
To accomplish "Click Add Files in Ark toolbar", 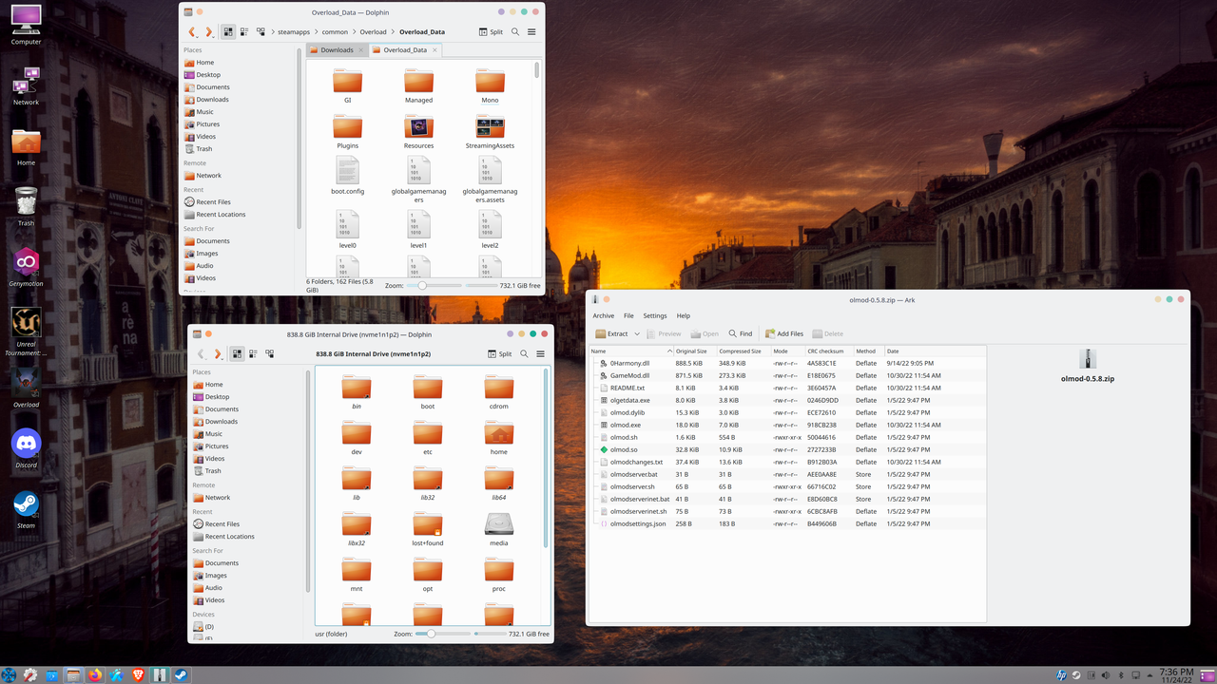I will pos(784,333).
